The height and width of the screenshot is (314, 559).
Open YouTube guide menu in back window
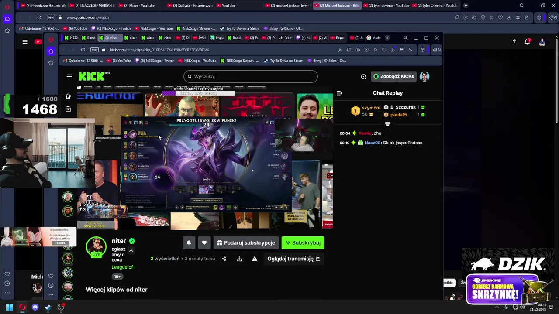tap(25, 42)
